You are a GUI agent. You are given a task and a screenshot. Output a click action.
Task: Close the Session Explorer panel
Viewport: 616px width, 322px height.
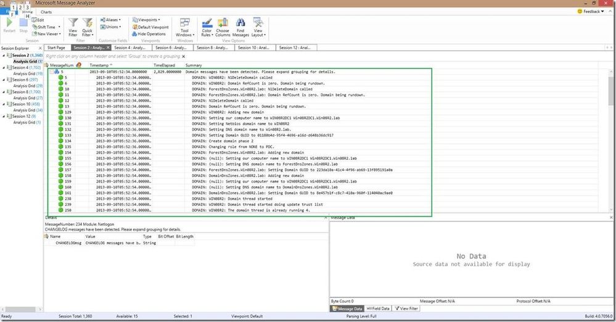[40, 48]
